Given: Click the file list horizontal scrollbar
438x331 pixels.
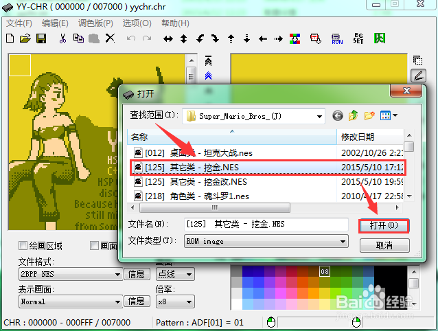Looking at the screenshot, I should point(214,208).
